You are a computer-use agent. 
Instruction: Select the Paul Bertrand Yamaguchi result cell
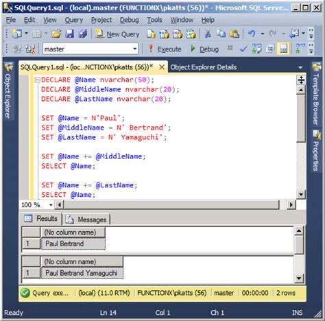point(82,273)
